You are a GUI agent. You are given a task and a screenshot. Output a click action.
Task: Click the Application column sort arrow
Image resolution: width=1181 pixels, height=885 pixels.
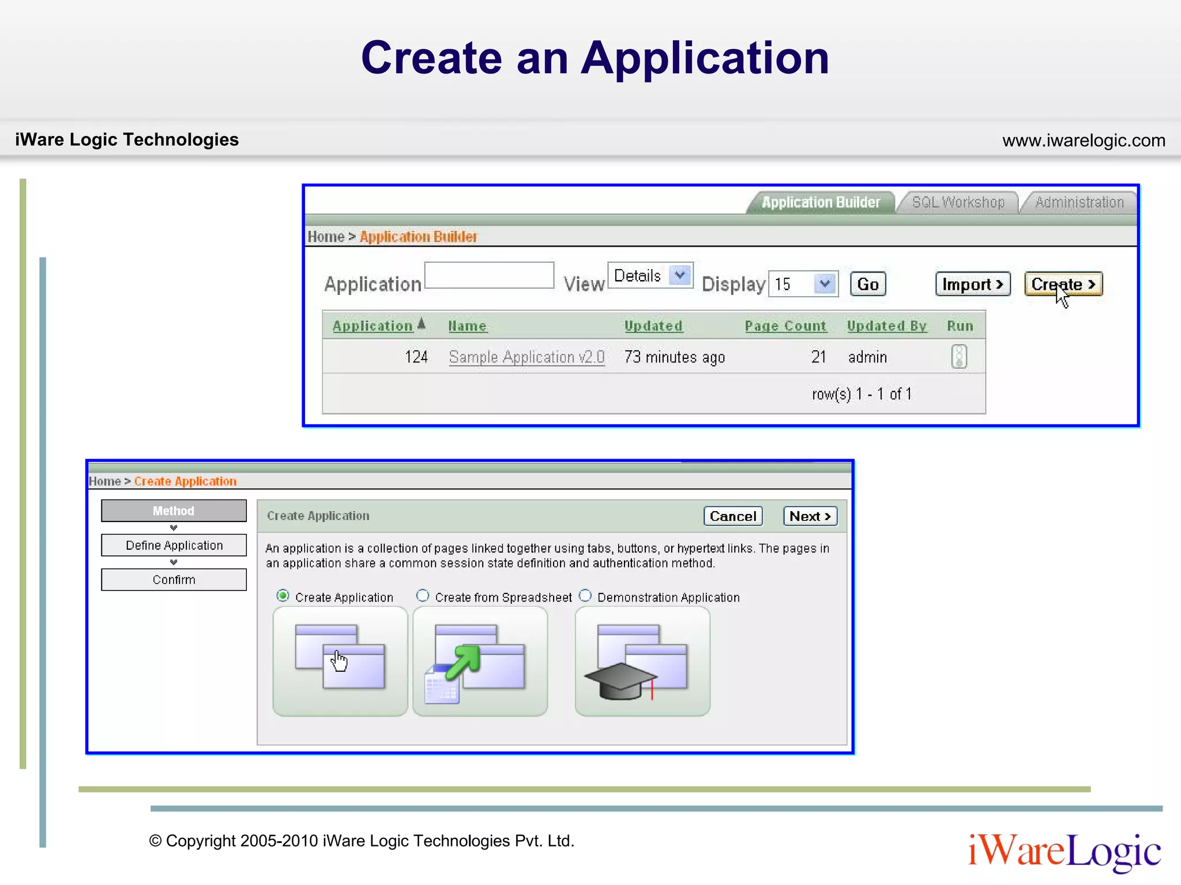pyautogui.click(x=422, y=324)
